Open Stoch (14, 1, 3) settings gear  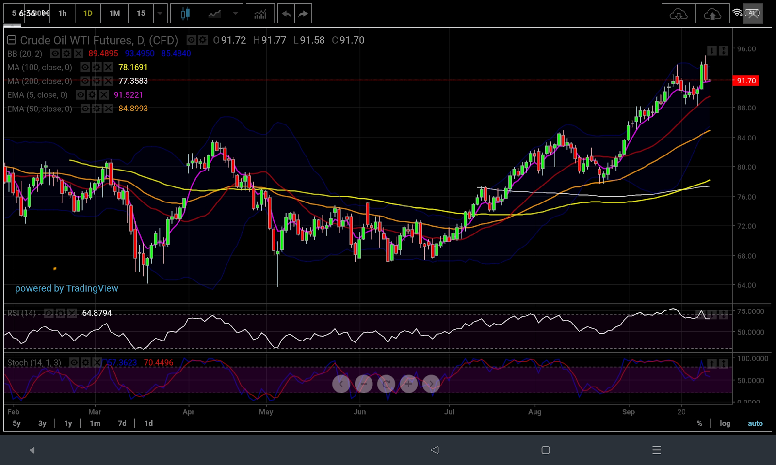coord(85,362)
